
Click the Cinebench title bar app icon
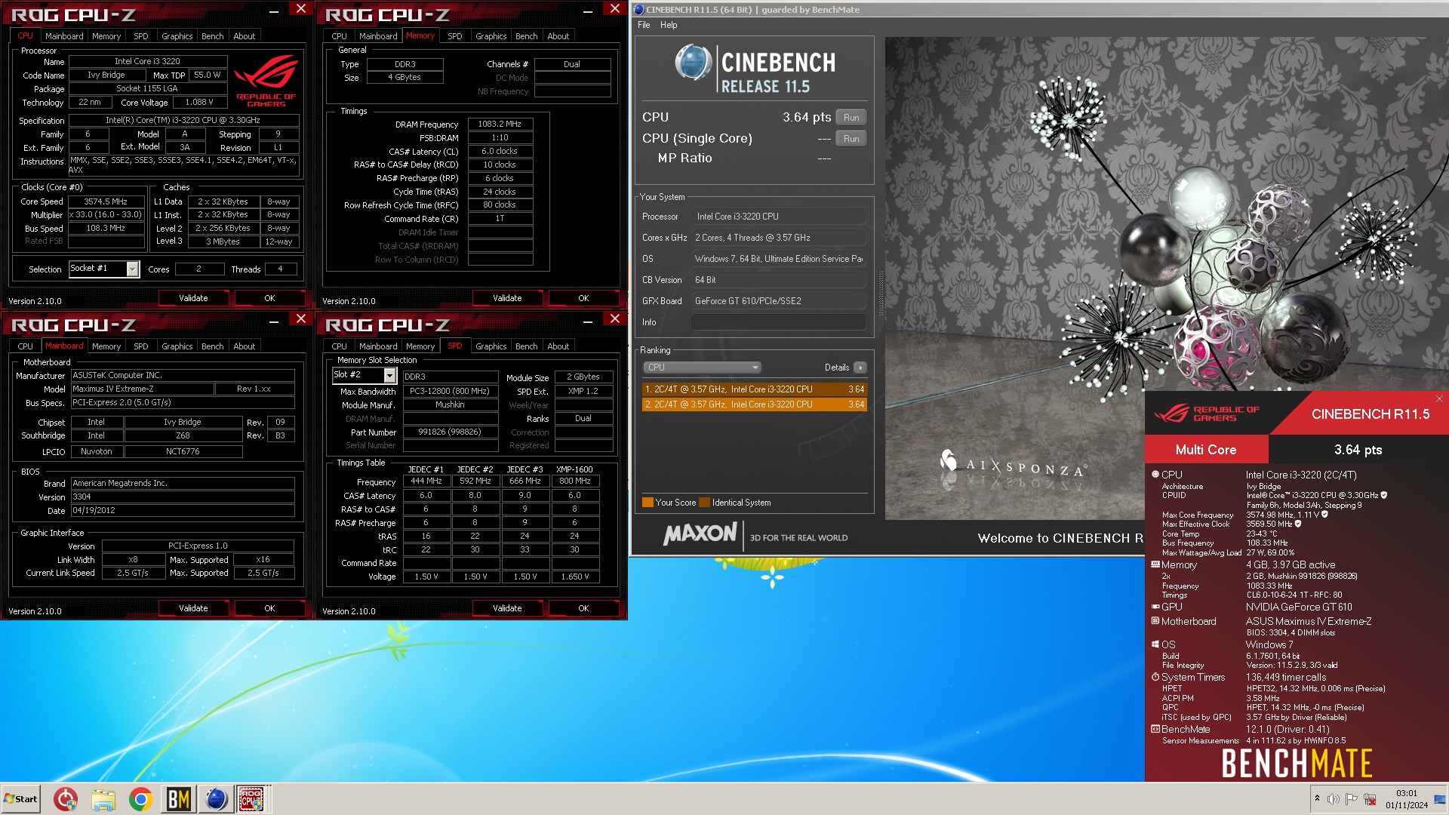click(x=639, y=10)
